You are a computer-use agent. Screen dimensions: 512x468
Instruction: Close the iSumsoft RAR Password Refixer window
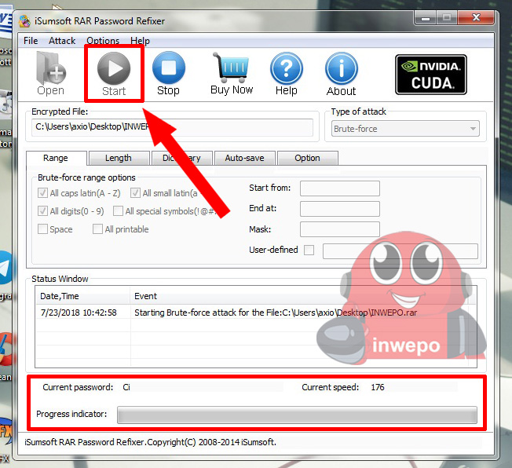[476, 18]
